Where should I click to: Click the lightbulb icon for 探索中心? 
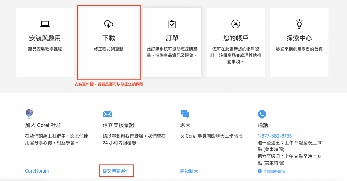pyautogui.click(x=299, y=24)
